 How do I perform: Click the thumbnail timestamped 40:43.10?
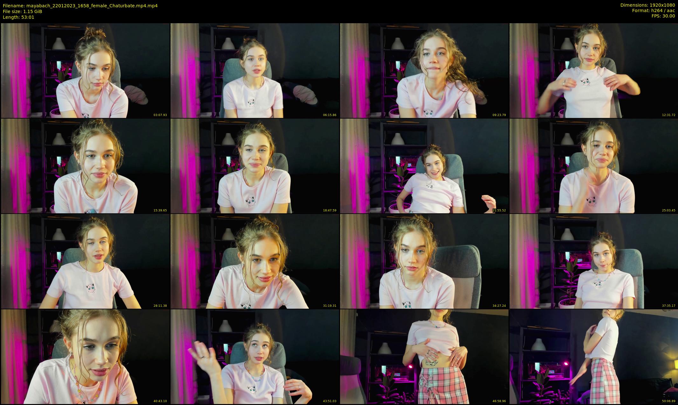[85, 357]
